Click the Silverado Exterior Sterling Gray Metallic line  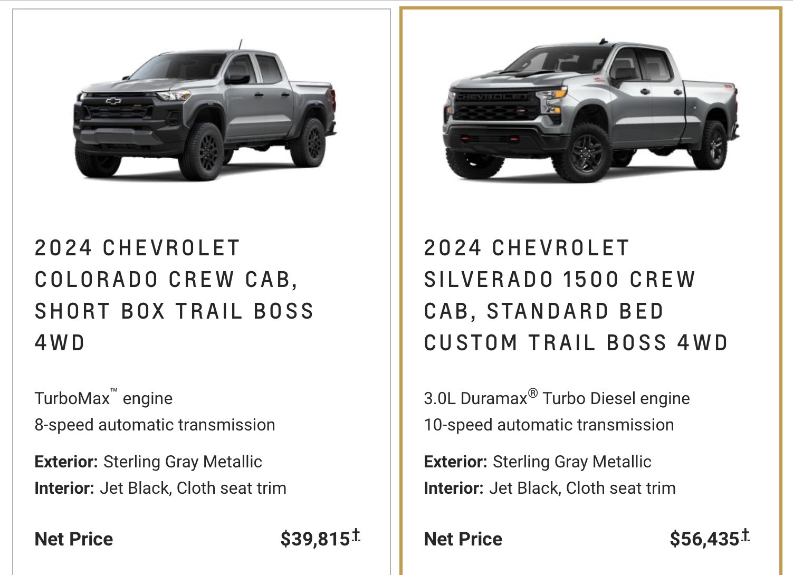(538, 462)
